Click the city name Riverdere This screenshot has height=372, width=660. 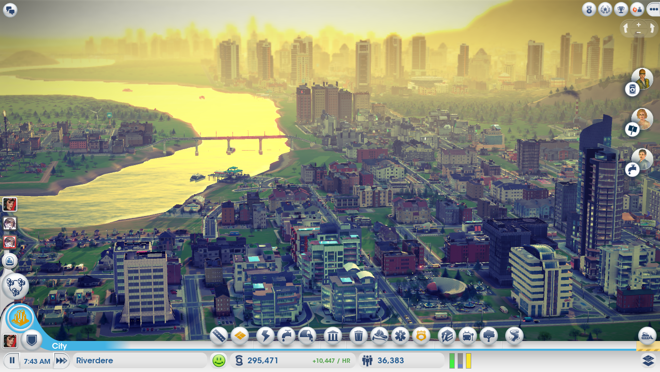[95, 361]
